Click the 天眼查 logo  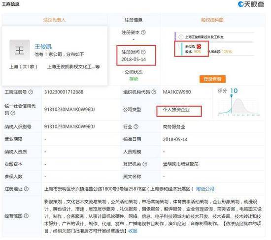tap(251, 4)
